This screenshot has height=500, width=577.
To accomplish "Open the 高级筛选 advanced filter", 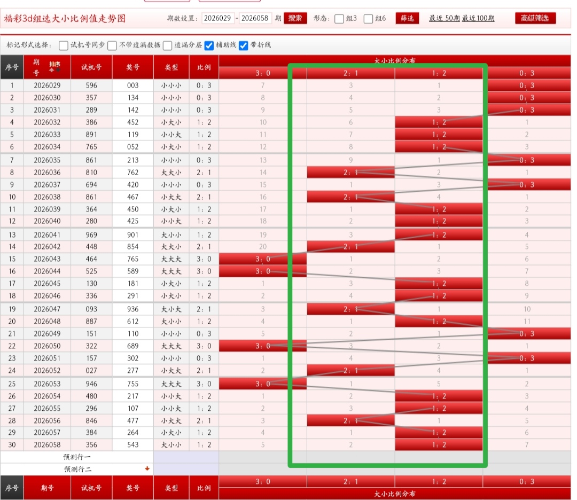I will [535, 18].
